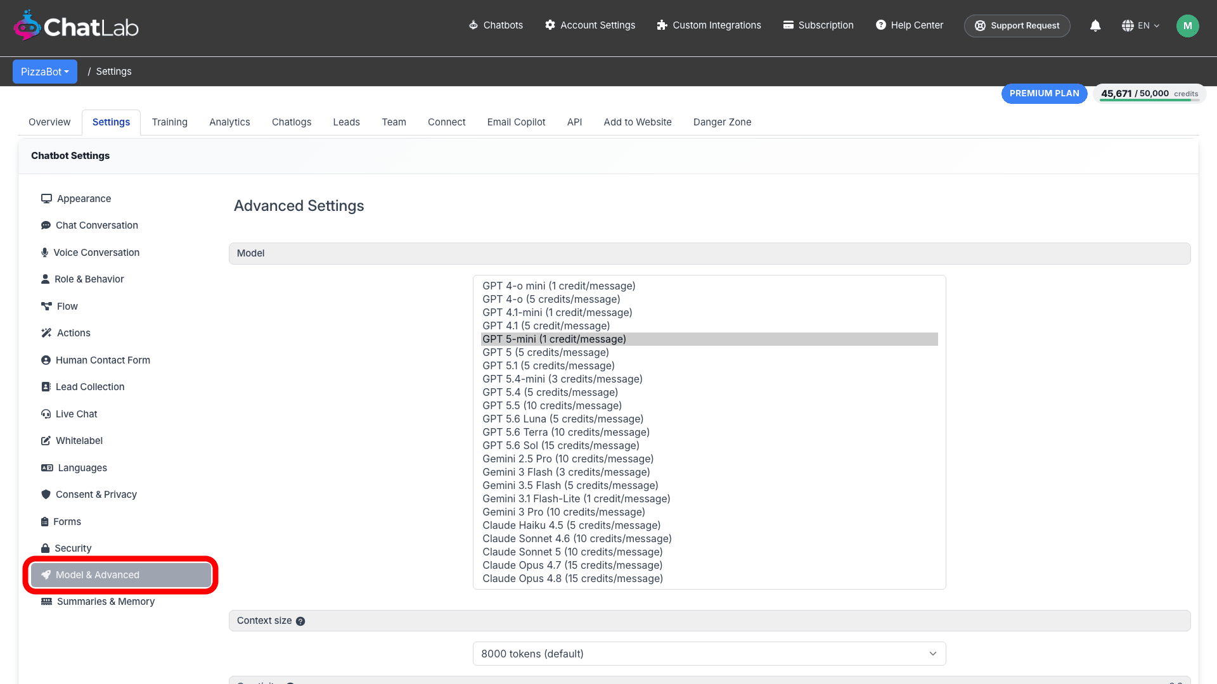Image resolution: width=1217 pixels, height=684 pixels.
Task: Open the user avatar M
Action: 1188,26
